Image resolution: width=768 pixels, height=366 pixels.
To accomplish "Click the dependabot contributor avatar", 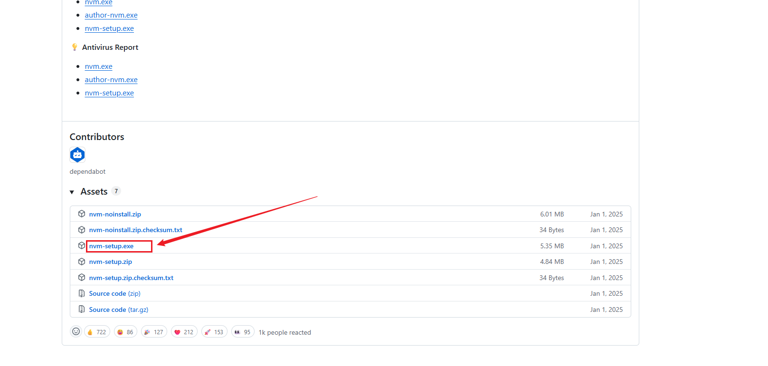I will (x=77, y=155).
